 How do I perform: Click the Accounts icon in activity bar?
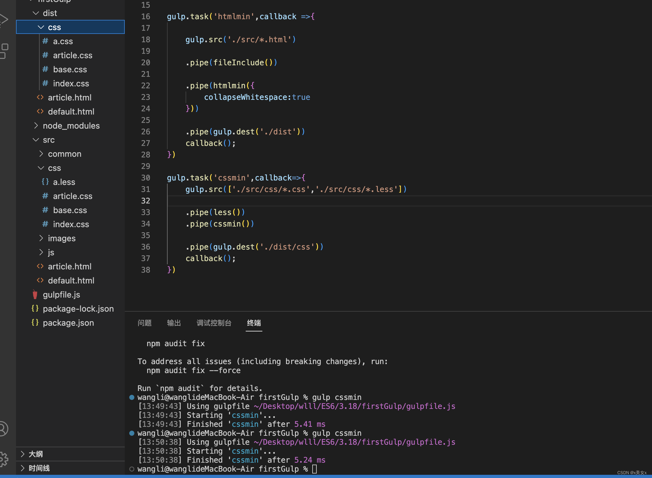pyautogui.click(x=3, y=428)
